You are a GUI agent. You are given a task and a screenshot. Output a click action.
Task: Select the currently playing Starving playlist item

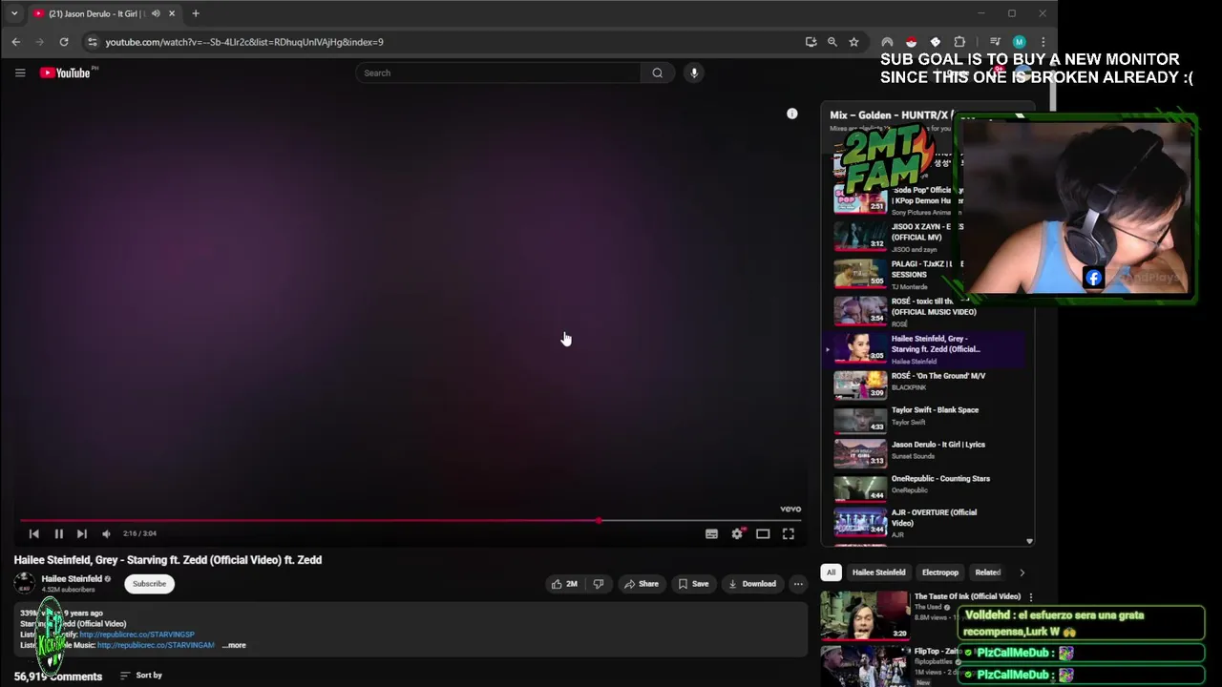click(922, 349)
